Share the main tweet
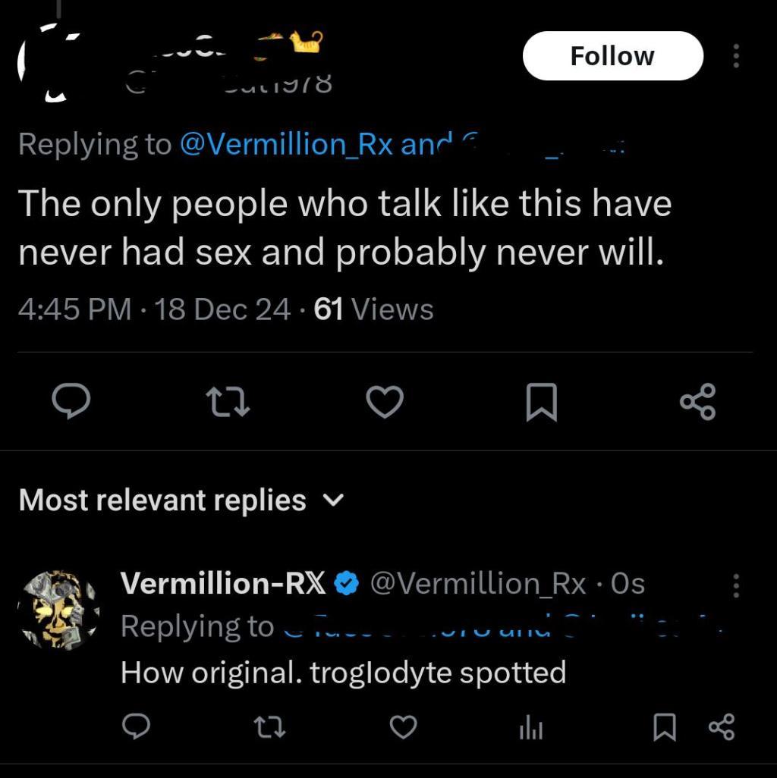 point(697,401)
